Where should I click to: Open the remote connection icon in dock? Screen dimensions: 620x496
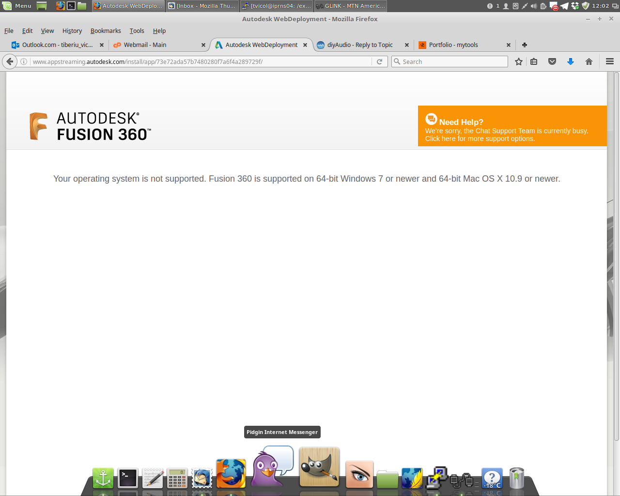coord(437,478)
